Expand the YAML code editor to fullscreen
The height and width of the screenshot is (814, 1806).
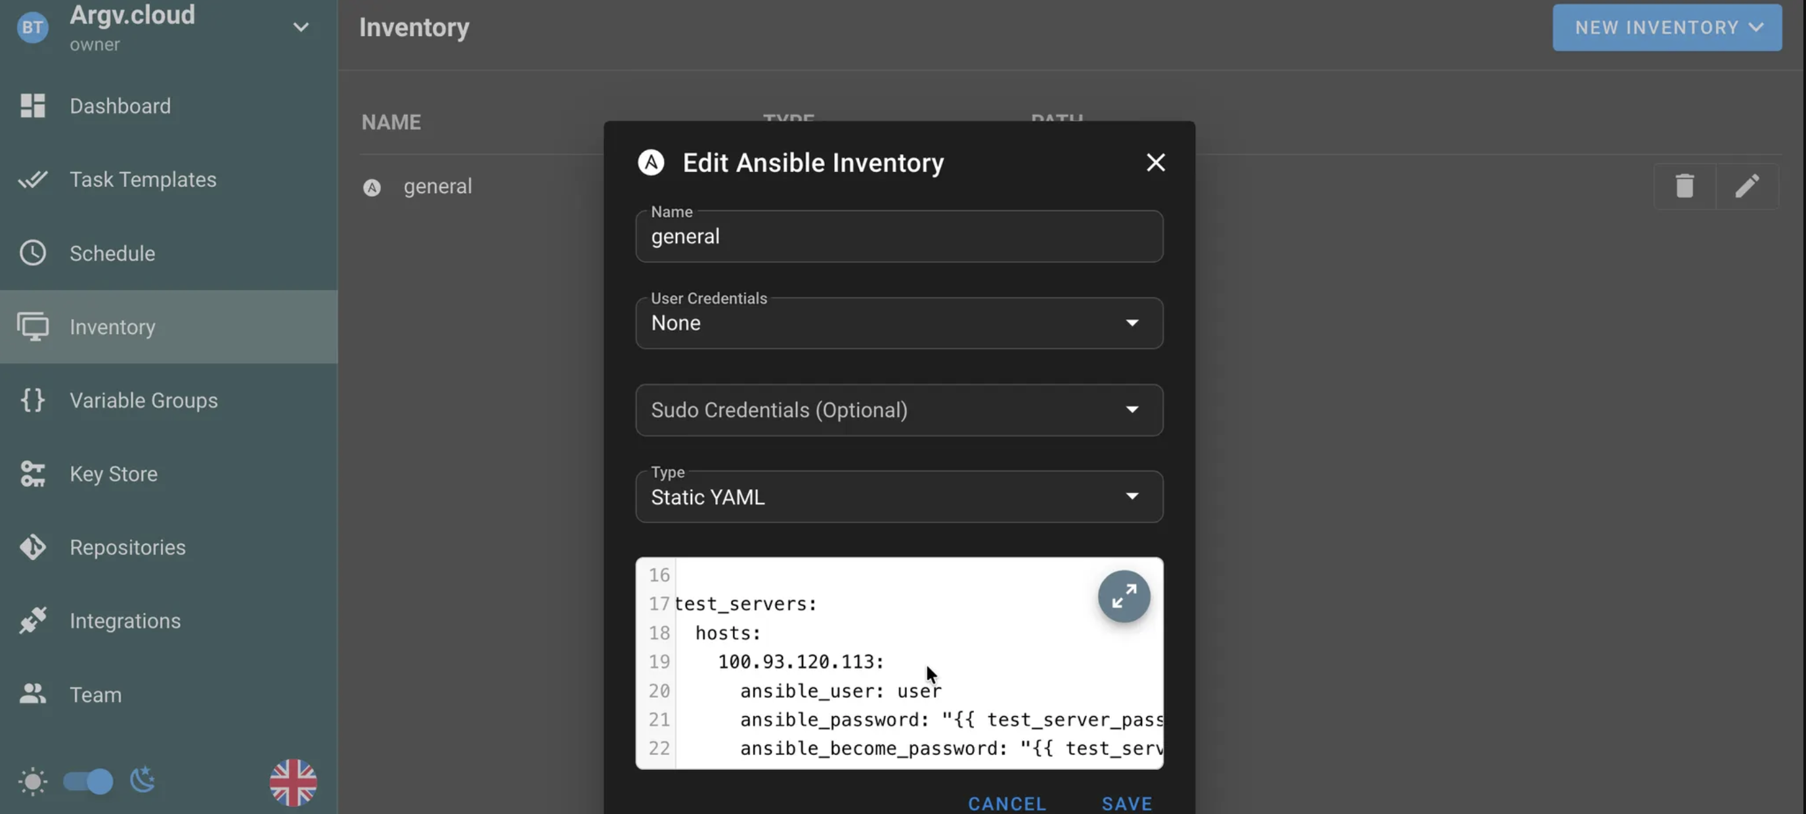(1123, 597)
